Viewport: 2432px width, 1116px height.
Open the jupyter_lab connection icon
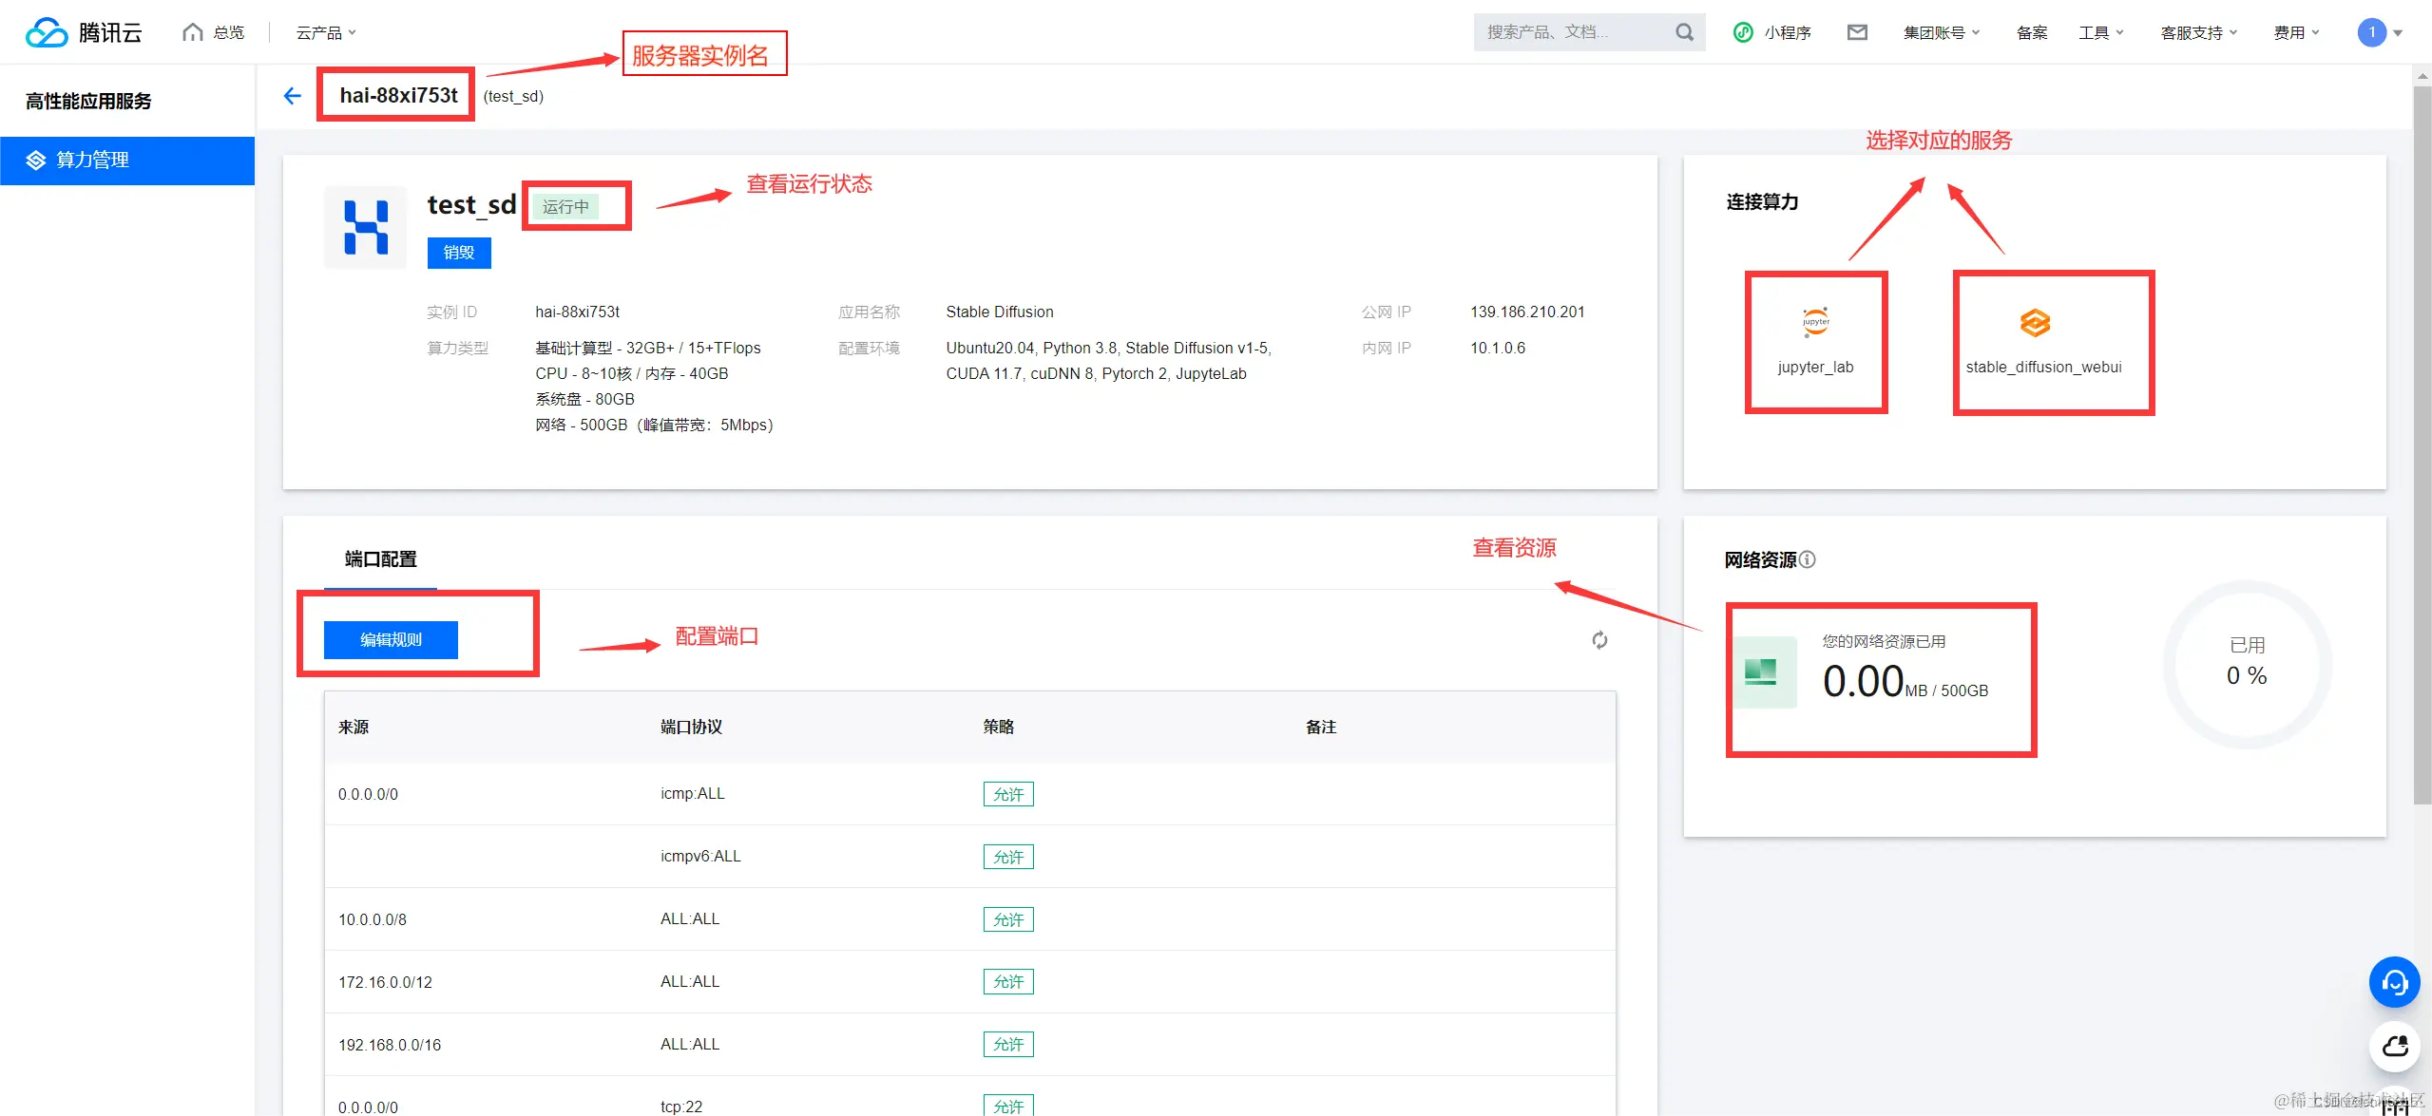click(x=1815, y=324)
